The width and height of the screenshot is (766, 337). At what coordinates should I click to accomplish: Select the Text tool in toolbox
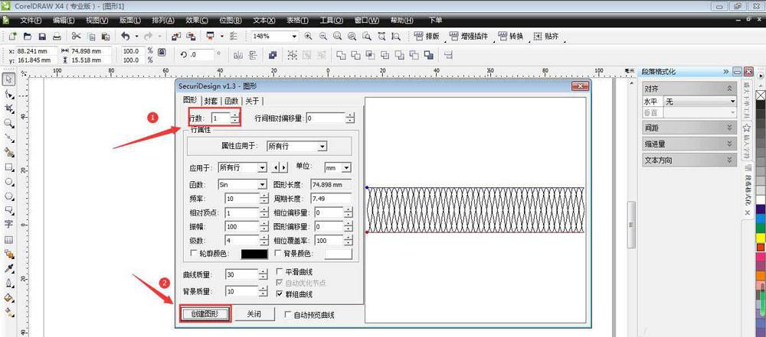tap(8, 225)
